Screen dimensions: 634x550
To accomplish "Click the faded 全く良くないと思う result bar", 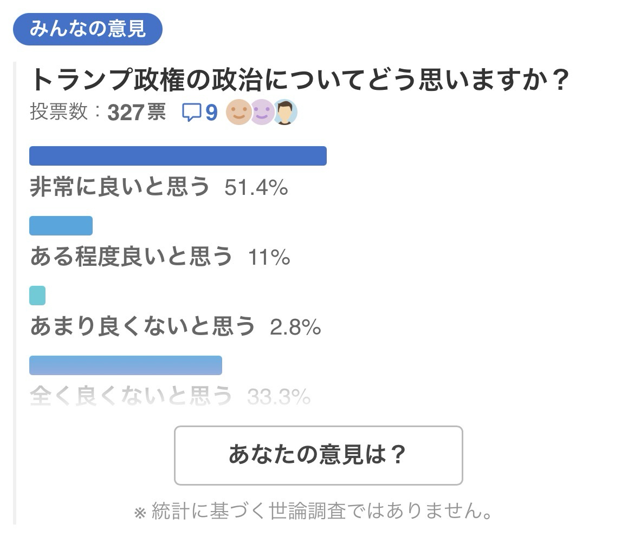I will point(126,365).
